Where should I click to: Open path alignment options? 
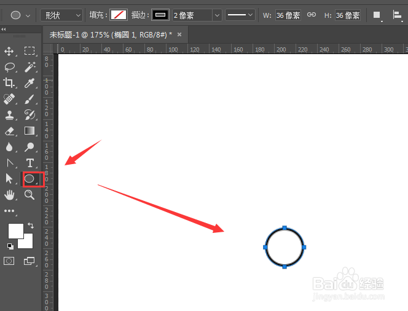coord(398,15)
